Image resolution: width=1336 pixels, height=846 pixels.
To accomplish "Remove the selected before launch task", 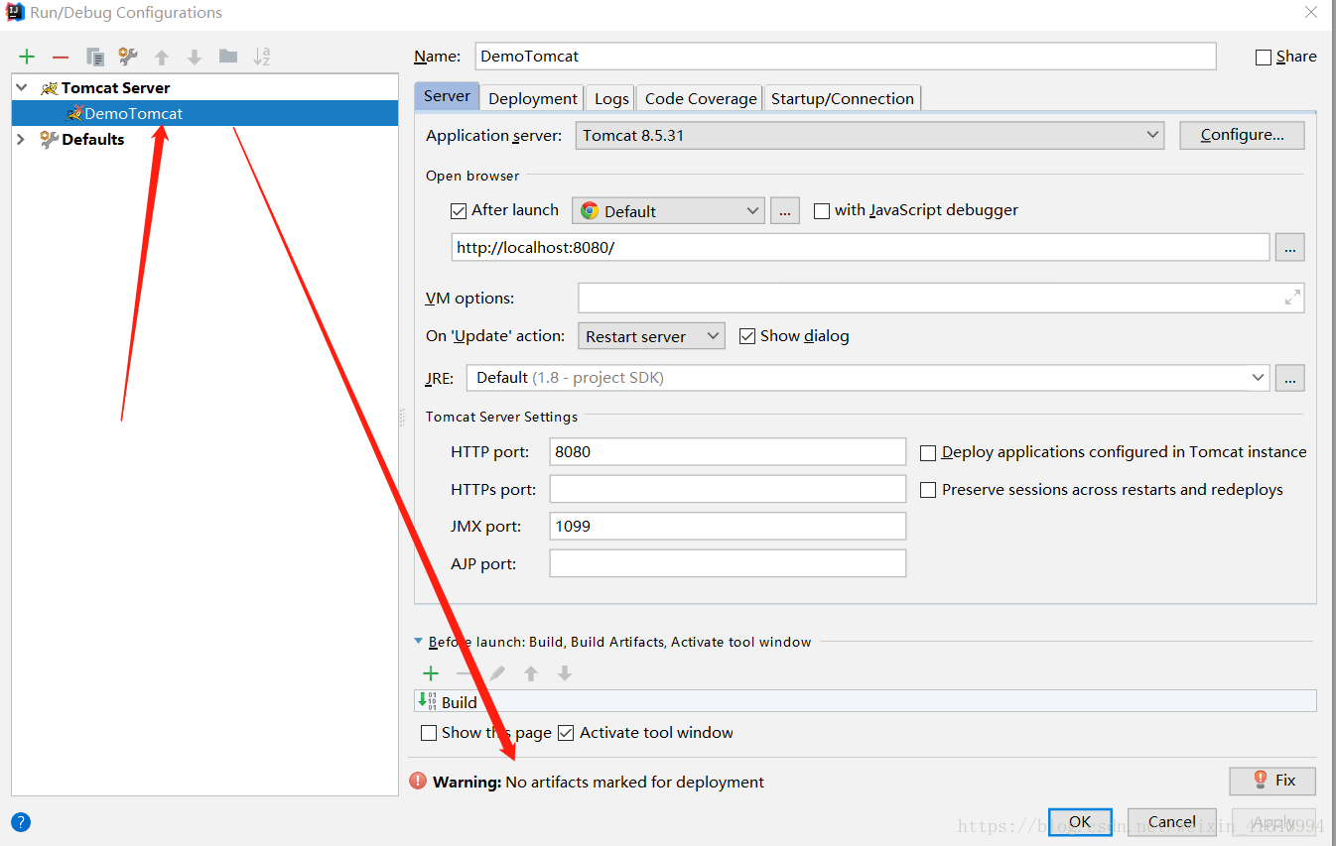I will coord(464,673).
